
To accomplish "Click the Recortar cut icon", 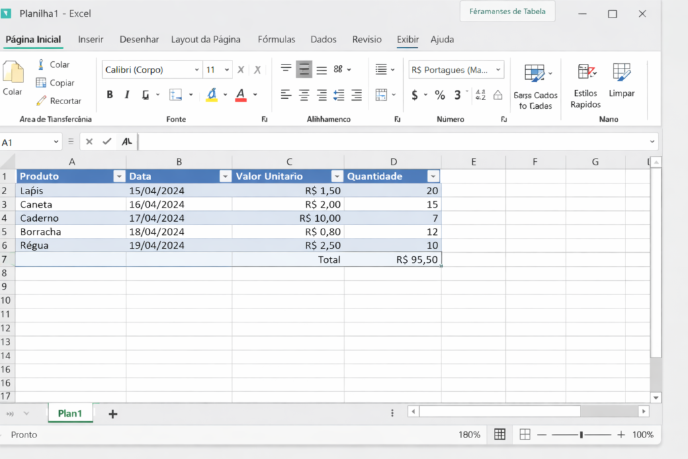I will point(41,101).
